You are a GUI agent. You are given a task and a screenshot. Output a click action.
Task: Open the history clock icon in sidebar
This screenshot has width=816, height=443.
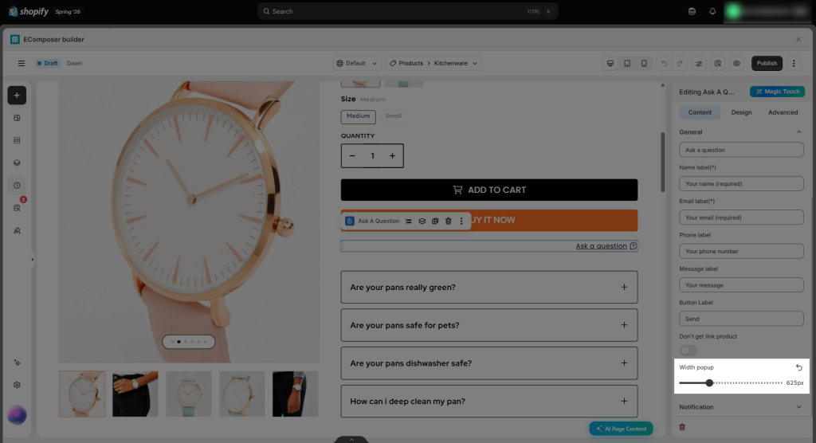coord(17,186)
